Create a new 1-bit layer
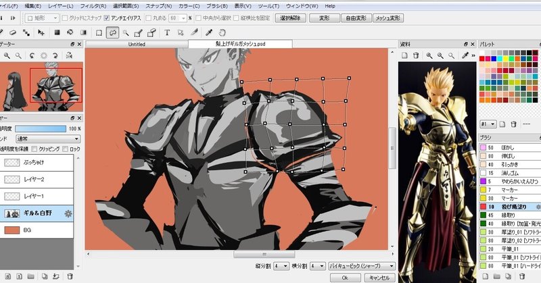This screenshot has width=541, height=283. point(20,276)
